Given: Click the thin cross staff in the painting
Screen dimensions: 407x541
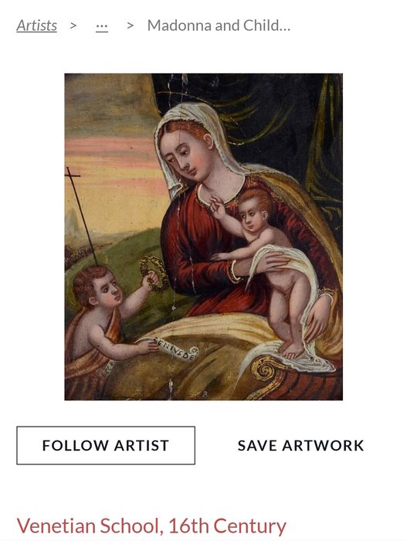Looking at the screenshot, I should pyautogui.click(x=82, y=216).
